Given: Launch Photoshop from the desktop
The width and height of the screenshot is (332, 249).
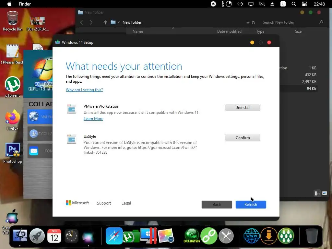Looking at the screenshot, I should click(13, 153).
